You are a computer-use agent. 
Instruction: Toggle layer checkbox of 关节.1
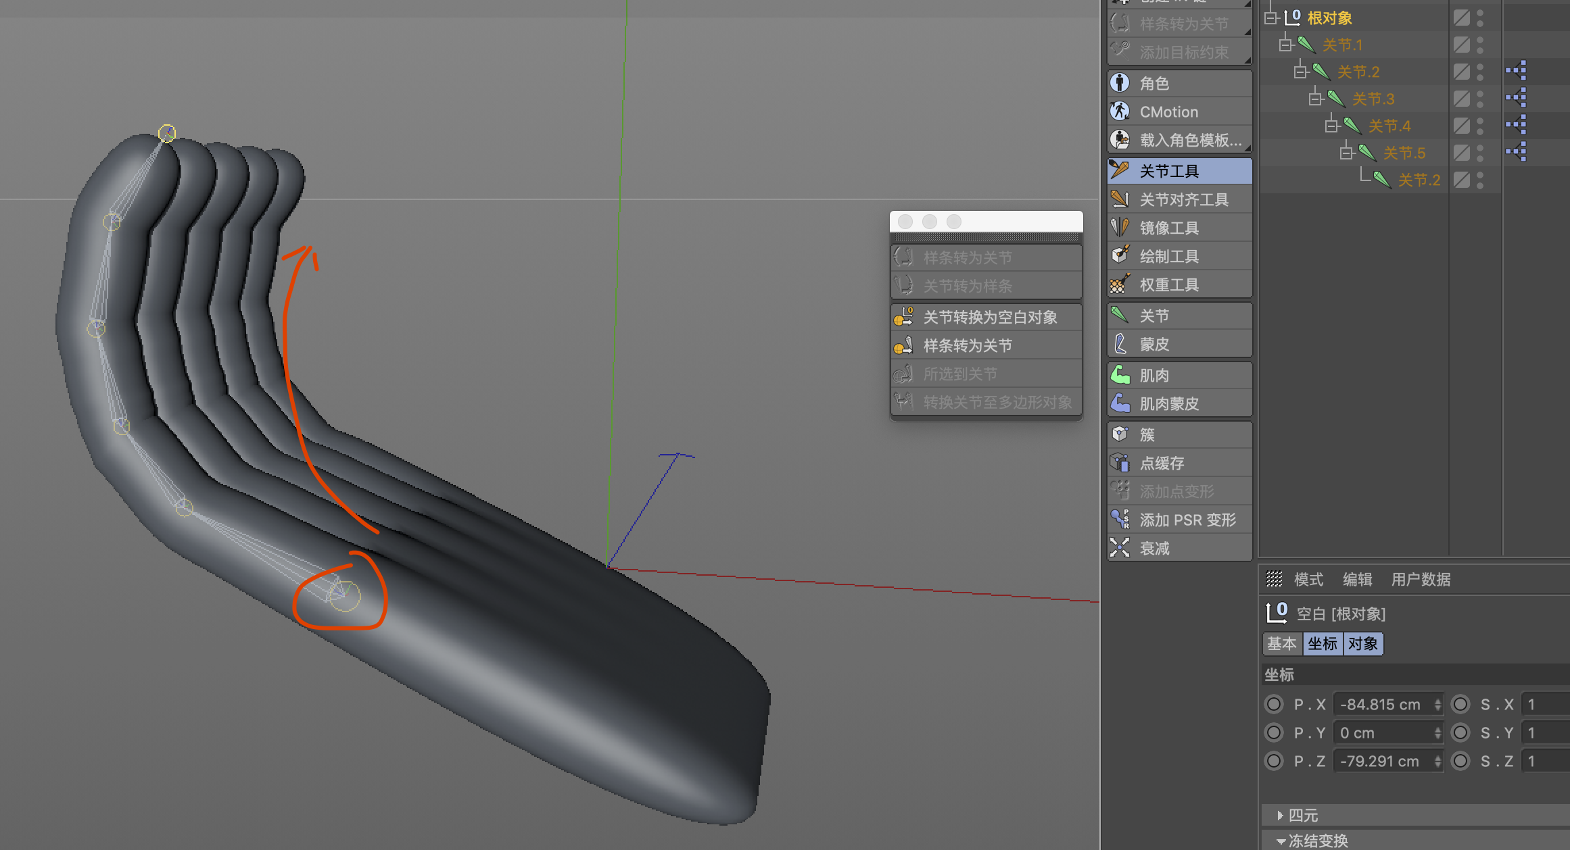(1461, 45)
